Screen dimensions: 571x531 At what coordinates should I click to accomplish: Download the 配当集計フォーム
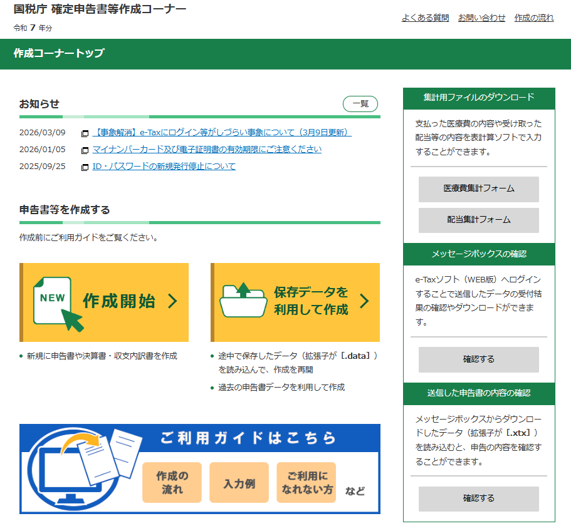pyautogui.click(x=478, y=220)
